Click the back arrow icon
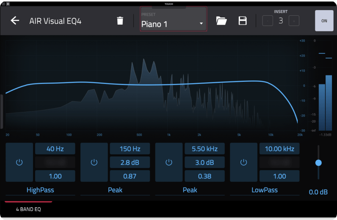The image size is (337, 220). 15,21
